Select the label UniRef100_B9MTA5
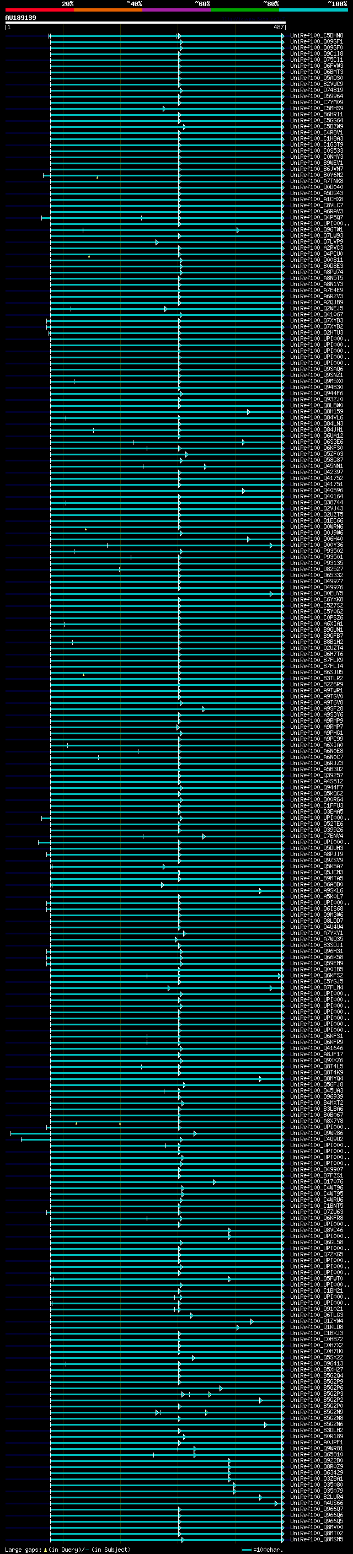The height and width of the screenshot is (1554, 353). (x=317, y=879)
